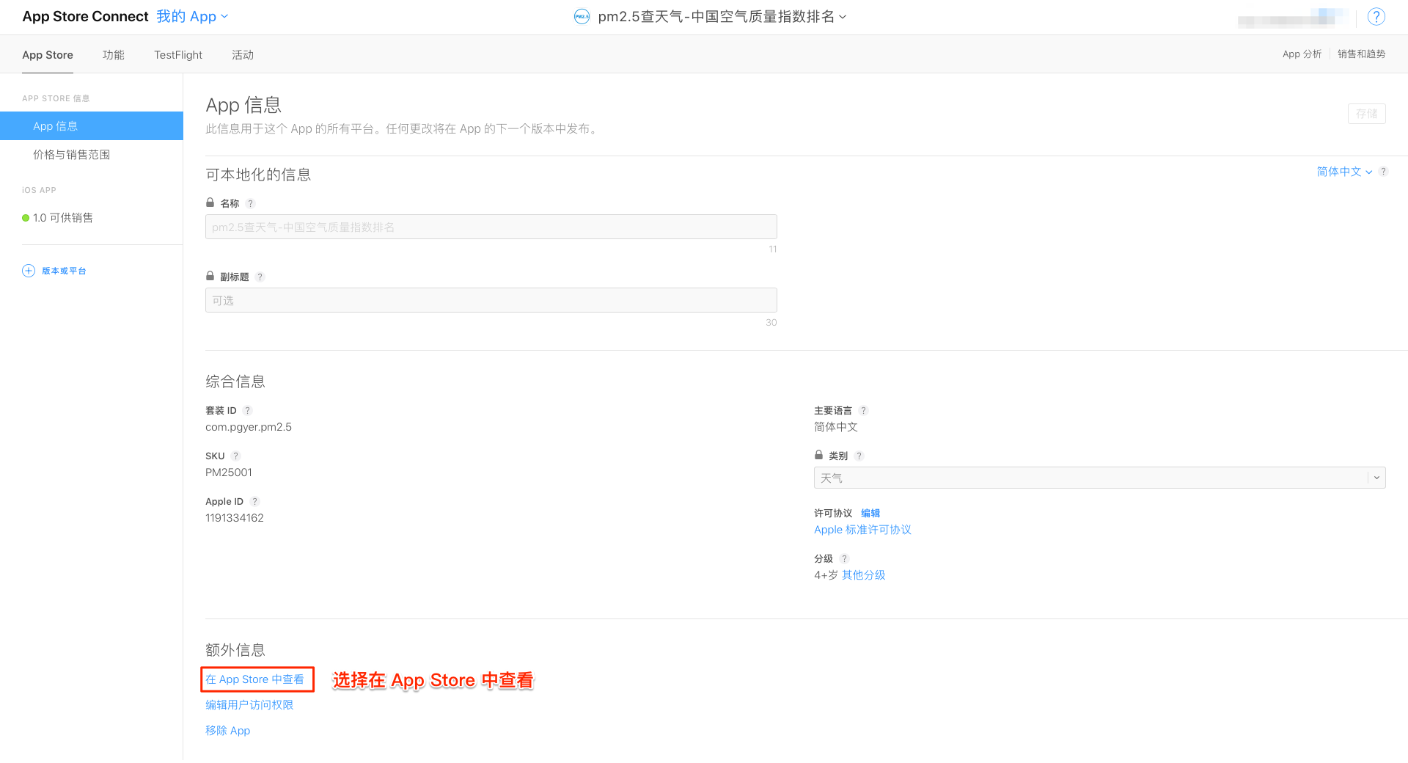This screenshot has width=1408, height=763.
Task: Click the help icon next to 名称
Action: pos(250,204)
